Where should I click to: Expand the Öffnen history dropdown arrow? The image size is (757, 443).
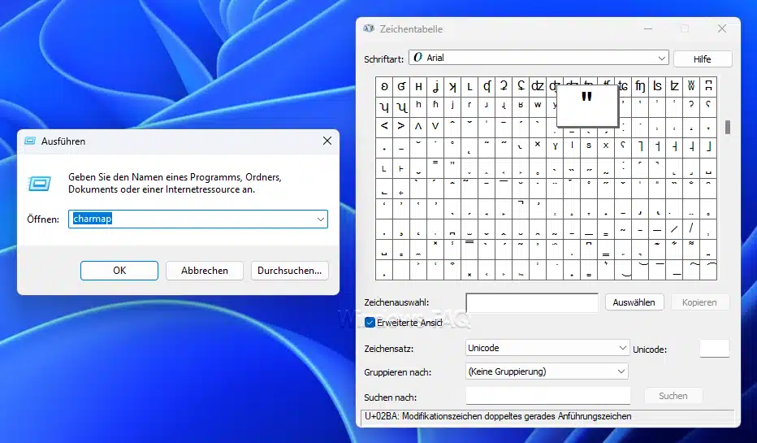point(321,219)
